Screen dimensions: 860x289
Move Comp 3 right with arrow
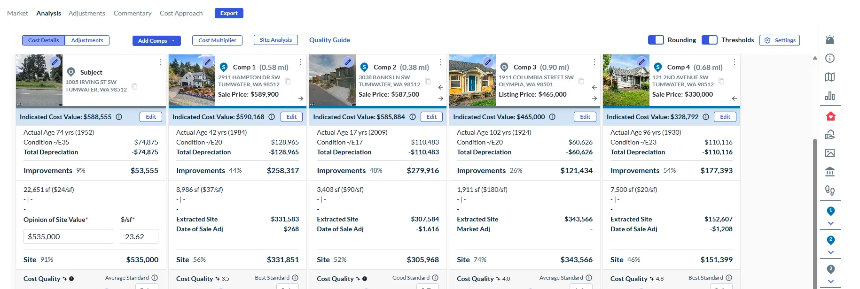(594, 99)
